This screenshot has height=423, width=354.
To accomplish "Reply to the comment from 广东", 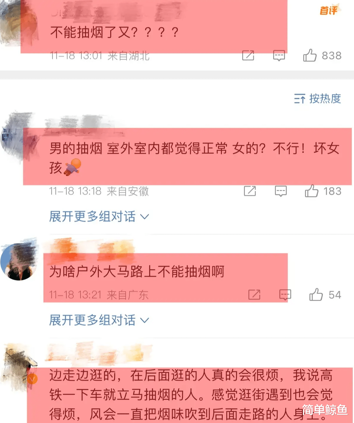I will click(285, 295).
